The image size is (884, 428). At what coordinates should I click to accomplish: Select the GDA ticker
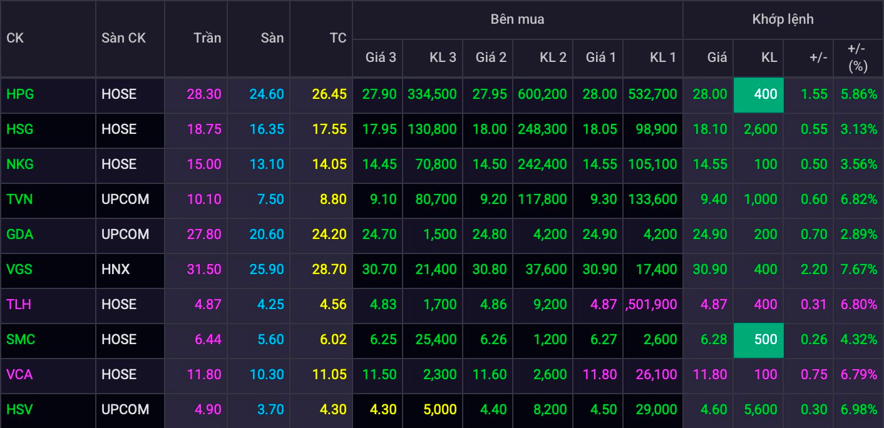click(x=20, y=235)
